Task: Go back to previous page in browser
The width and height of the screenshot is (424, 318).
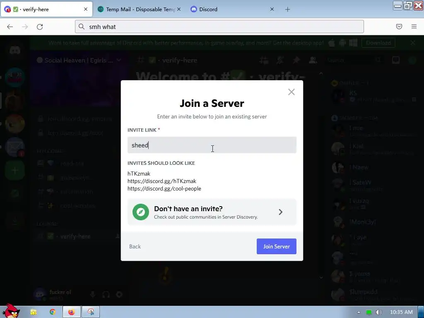Action: click(10, 27)
